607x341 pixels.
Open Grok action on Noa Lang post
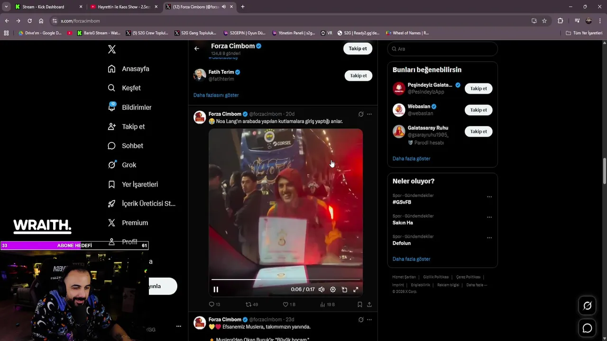(361, 114)
